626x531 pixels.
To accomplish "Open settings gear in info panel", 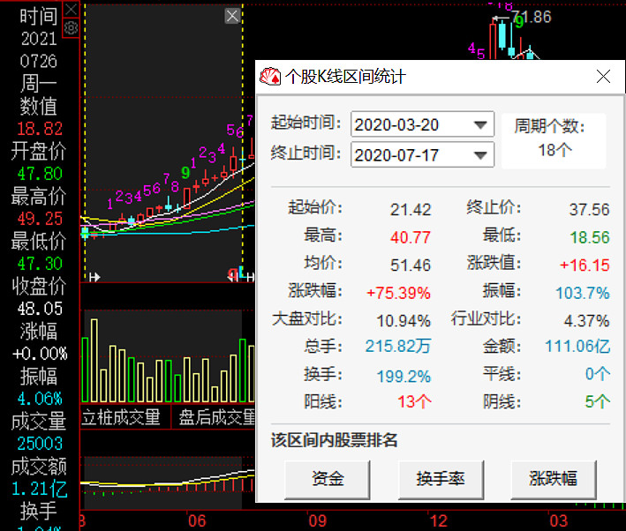I will tap(71, 28).
